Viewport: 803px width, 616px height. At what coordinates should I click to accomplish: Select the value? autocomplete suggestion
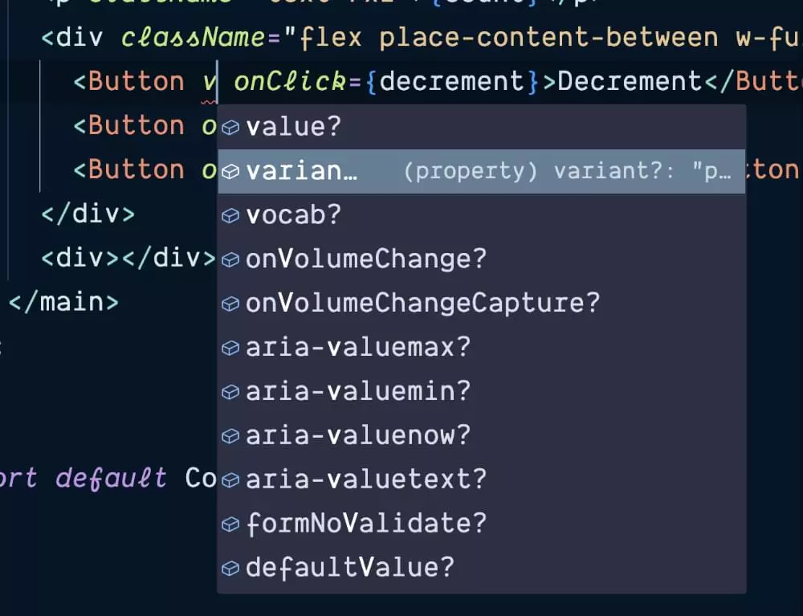pyautogui.click(x=481, y=127)
